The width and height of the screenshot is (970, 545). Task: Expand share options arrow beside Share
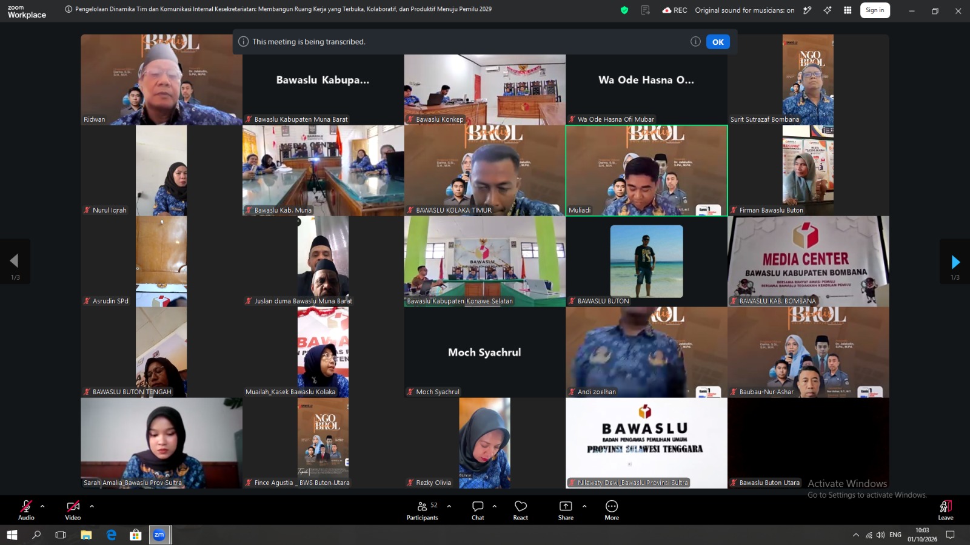(584, 506)
